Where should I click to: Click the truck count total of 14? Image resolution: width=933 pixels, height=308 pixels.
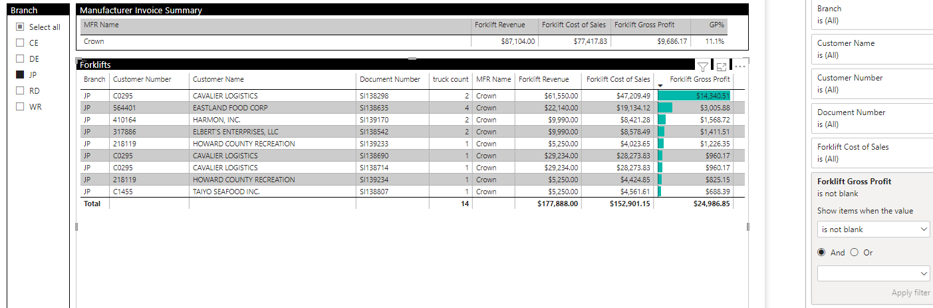(x=465, y=204)
